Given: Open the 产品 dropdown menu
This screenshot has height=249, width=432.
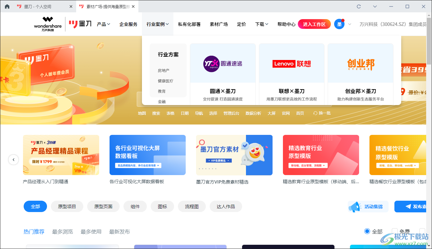Looking at the screenshot, I should coord(104,24).
